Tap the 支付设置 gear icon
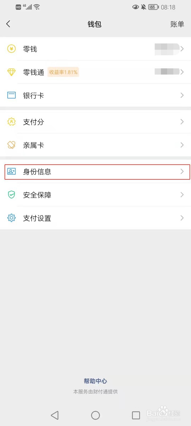Screen dimensions: 191x426 (x=11, y=218)
